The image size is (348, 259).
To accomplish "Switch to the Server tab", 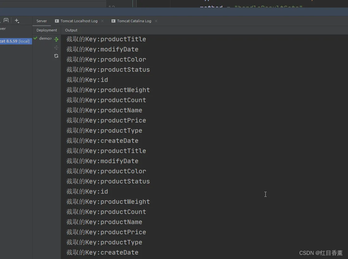I will click(42, 21).
